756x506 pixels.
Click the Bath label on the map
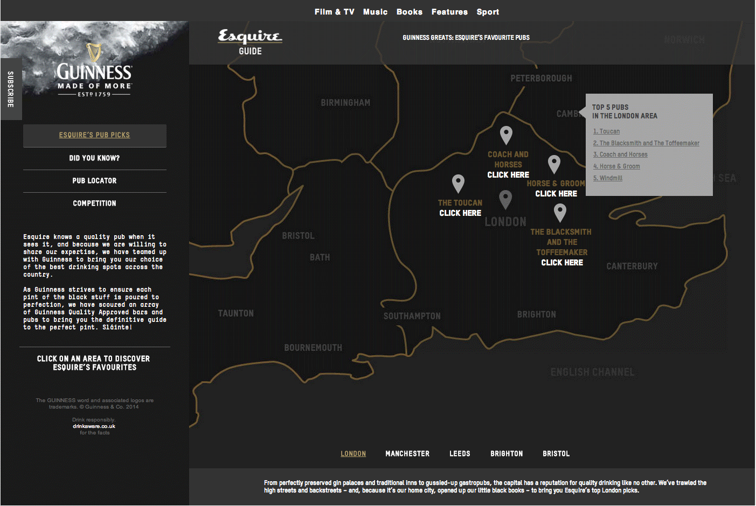click(x=320, y=257)
